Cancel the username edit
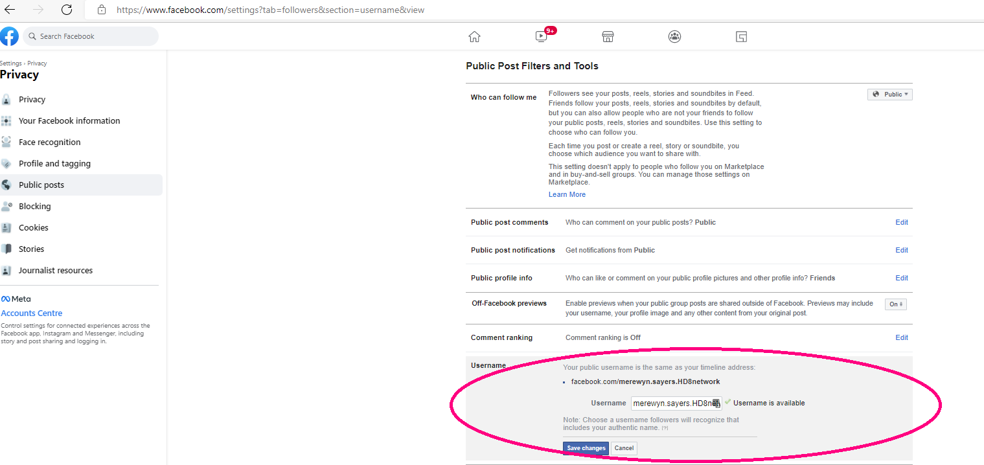Image resolution: width=984 pixels, height=465 pixels. 624,448
